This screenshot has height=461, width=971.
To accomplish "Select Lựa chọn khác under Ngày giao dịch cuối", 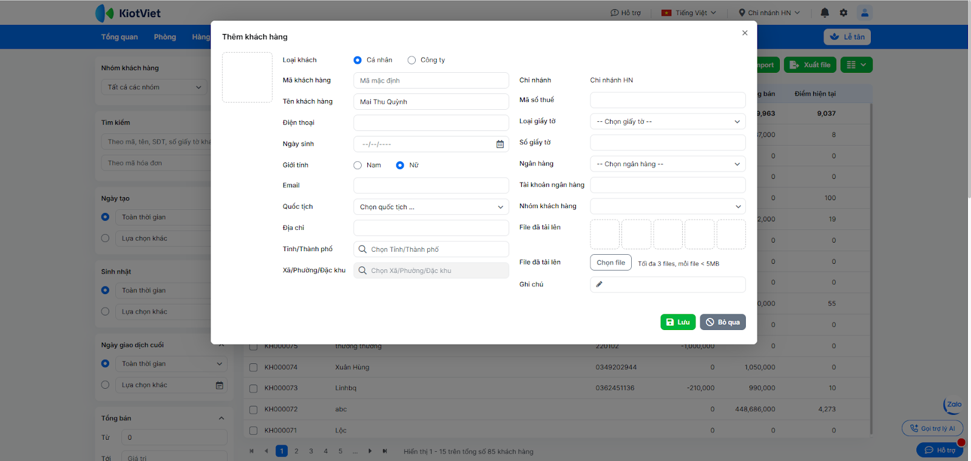I will [105, 385].
